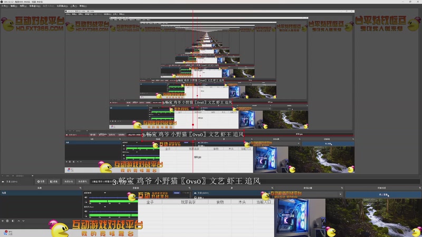Open the 桌面音频 channel options arrow
Viewport: 422px width, 237px height.
point(105,193)
